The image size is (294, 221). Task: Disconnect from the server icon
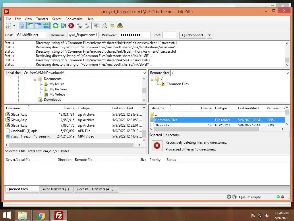click(x=79, y=26)
